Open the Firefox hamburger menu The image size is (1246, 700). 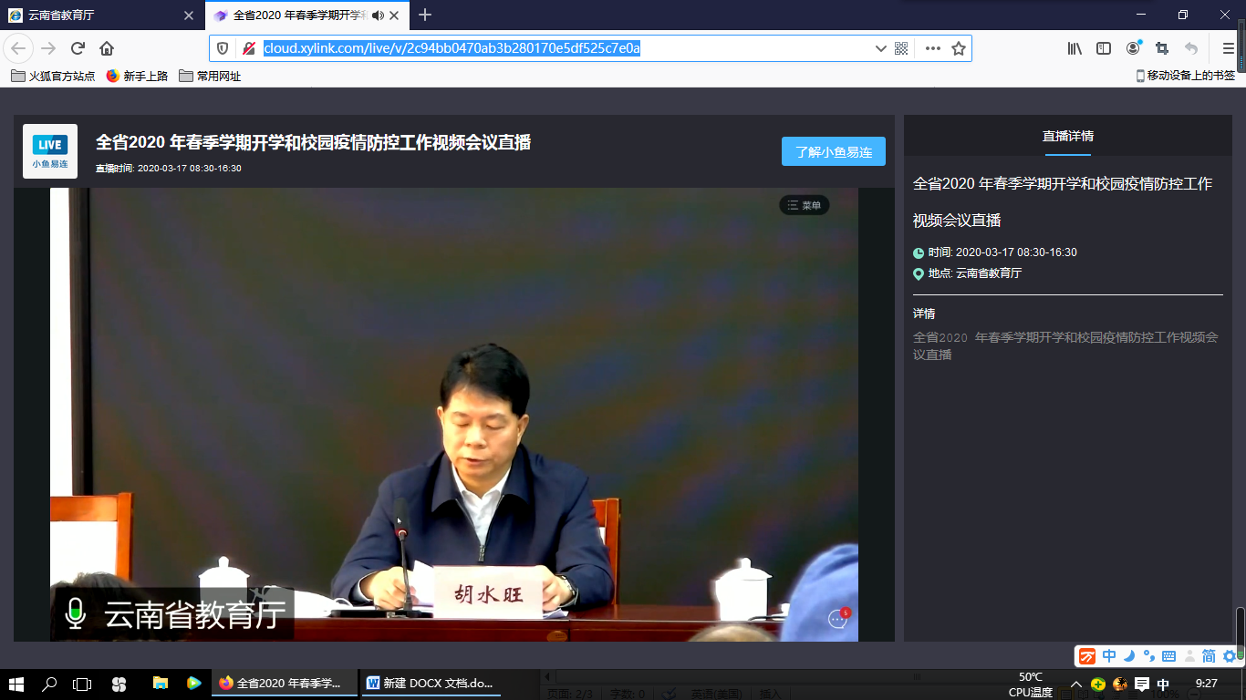pos(1228,48)
